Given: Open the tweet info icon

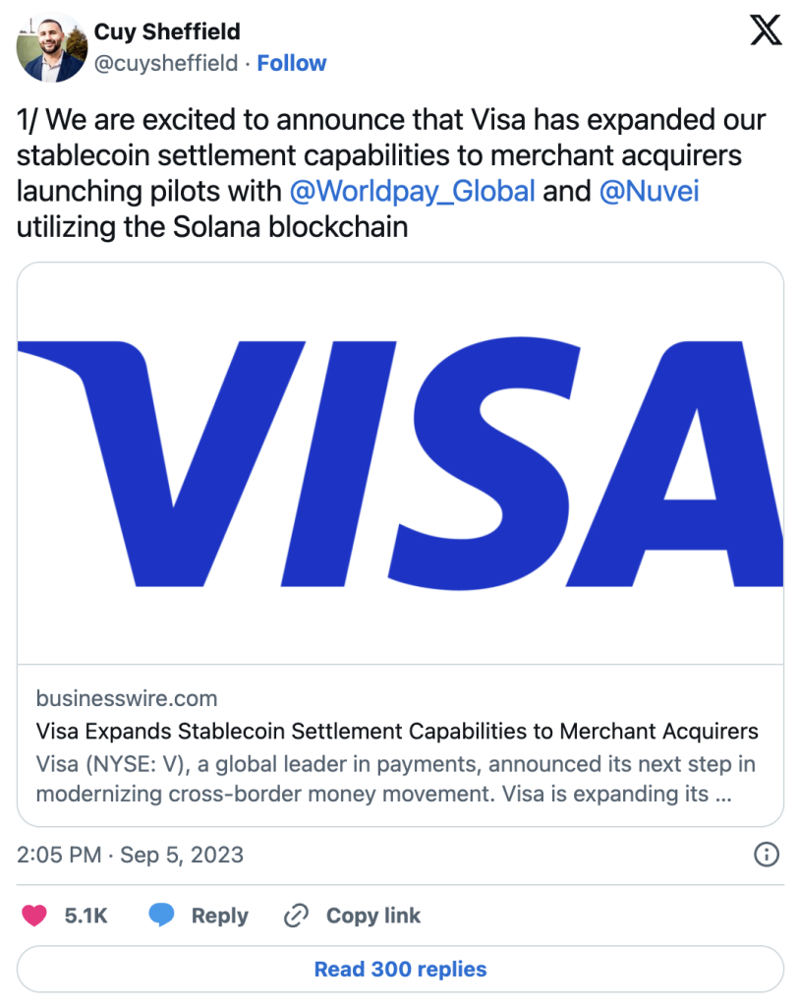Looking at the screenshot, I should tap(766, 855).
